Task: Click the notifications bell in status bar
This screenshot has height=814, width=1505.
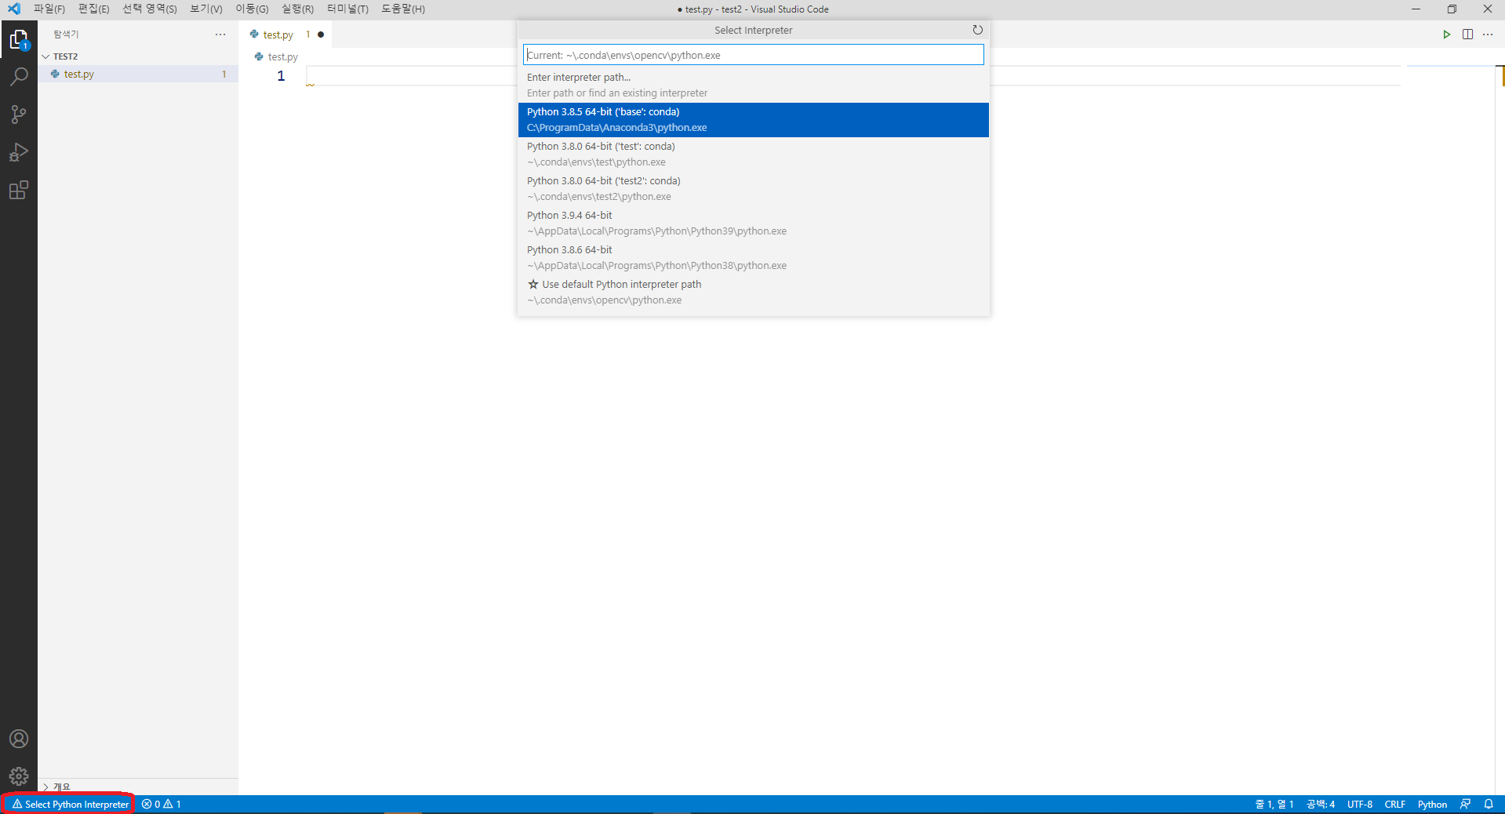Action: pos(1489,804)
